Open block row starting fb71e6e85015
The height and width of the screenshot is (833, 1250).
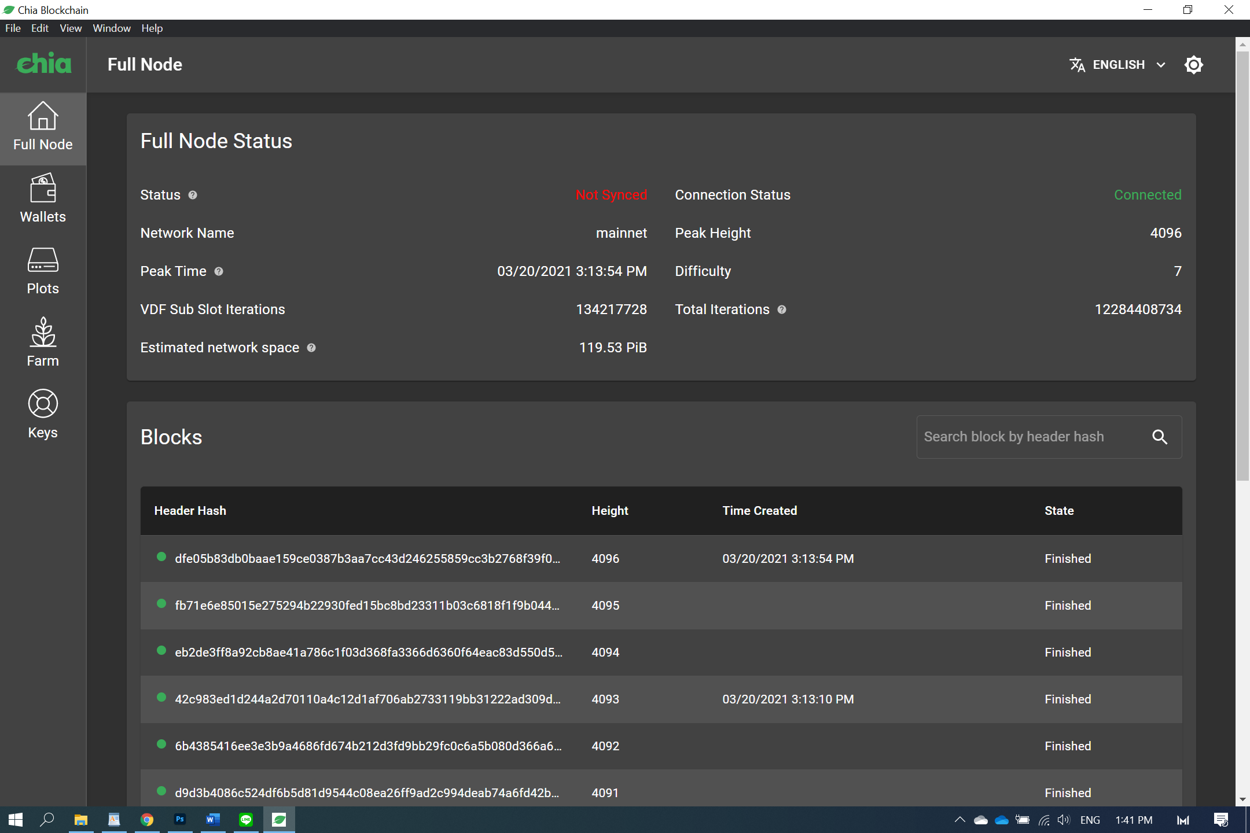[x=661, y=606]
